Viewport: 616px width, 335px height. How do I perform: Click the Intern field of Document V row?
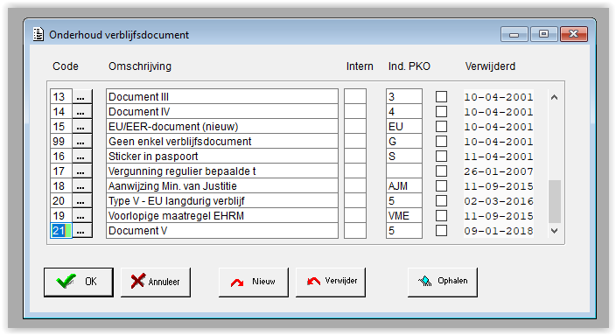point(355,231)
